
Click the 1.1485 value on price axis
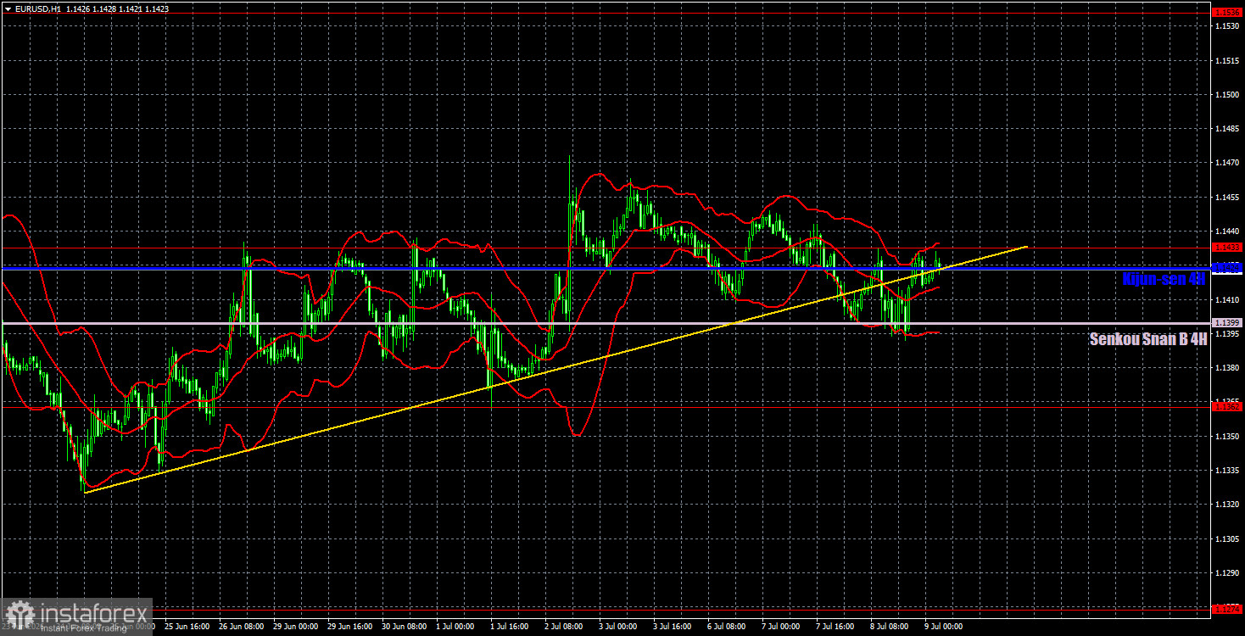(x=1227, y=129)
